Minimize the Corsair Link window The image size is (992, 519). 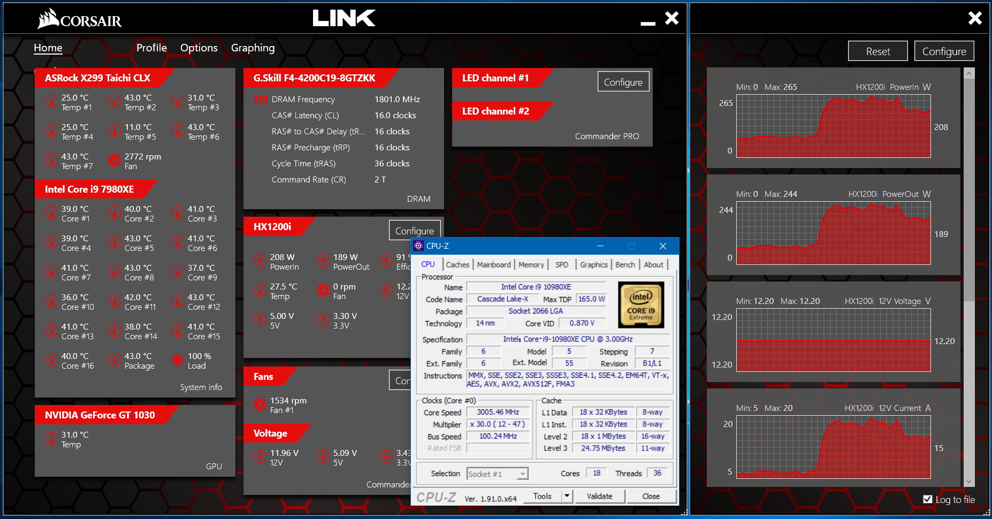(x=648, y=23)
